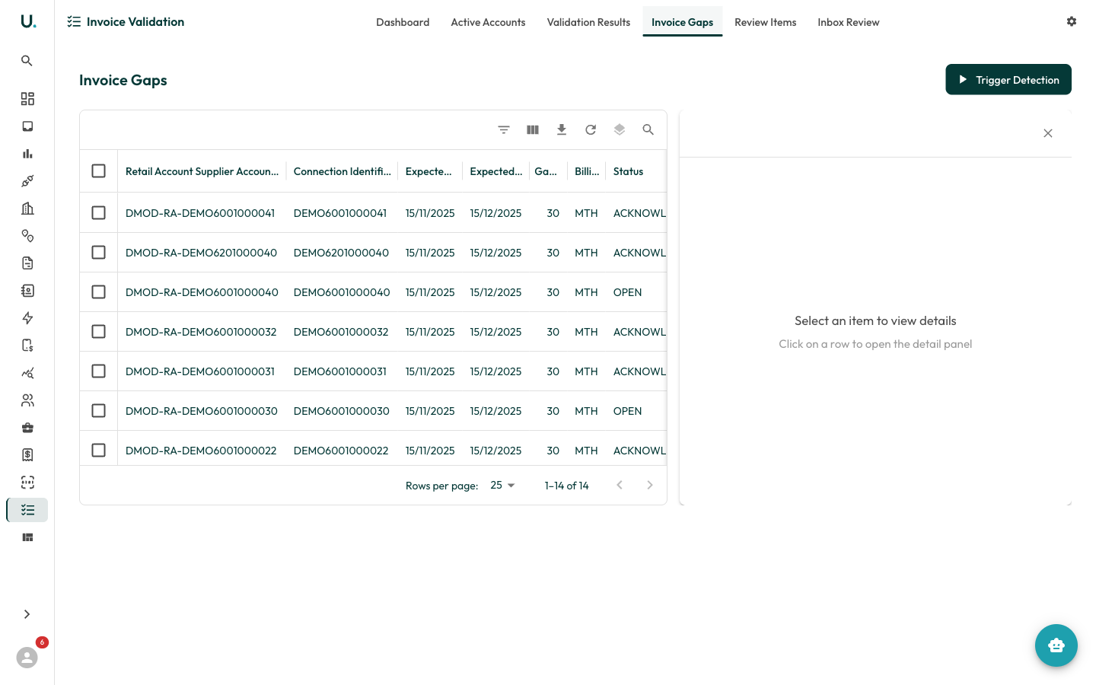The image size is (1096, 685).
Task: Open account link DMOD-RA-DEMO6001000041
Action: [x=200, y=213]
